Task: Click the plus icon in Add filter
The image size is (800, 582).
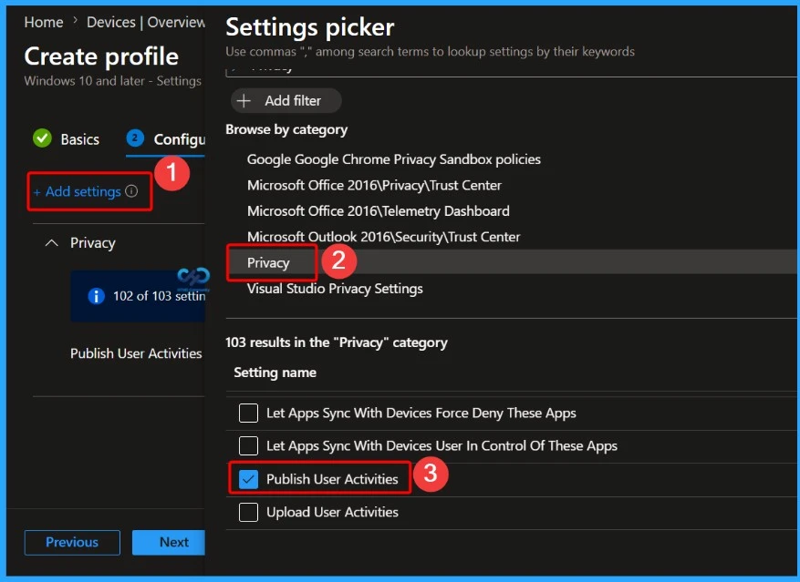Action: click(x=244, y=101)
